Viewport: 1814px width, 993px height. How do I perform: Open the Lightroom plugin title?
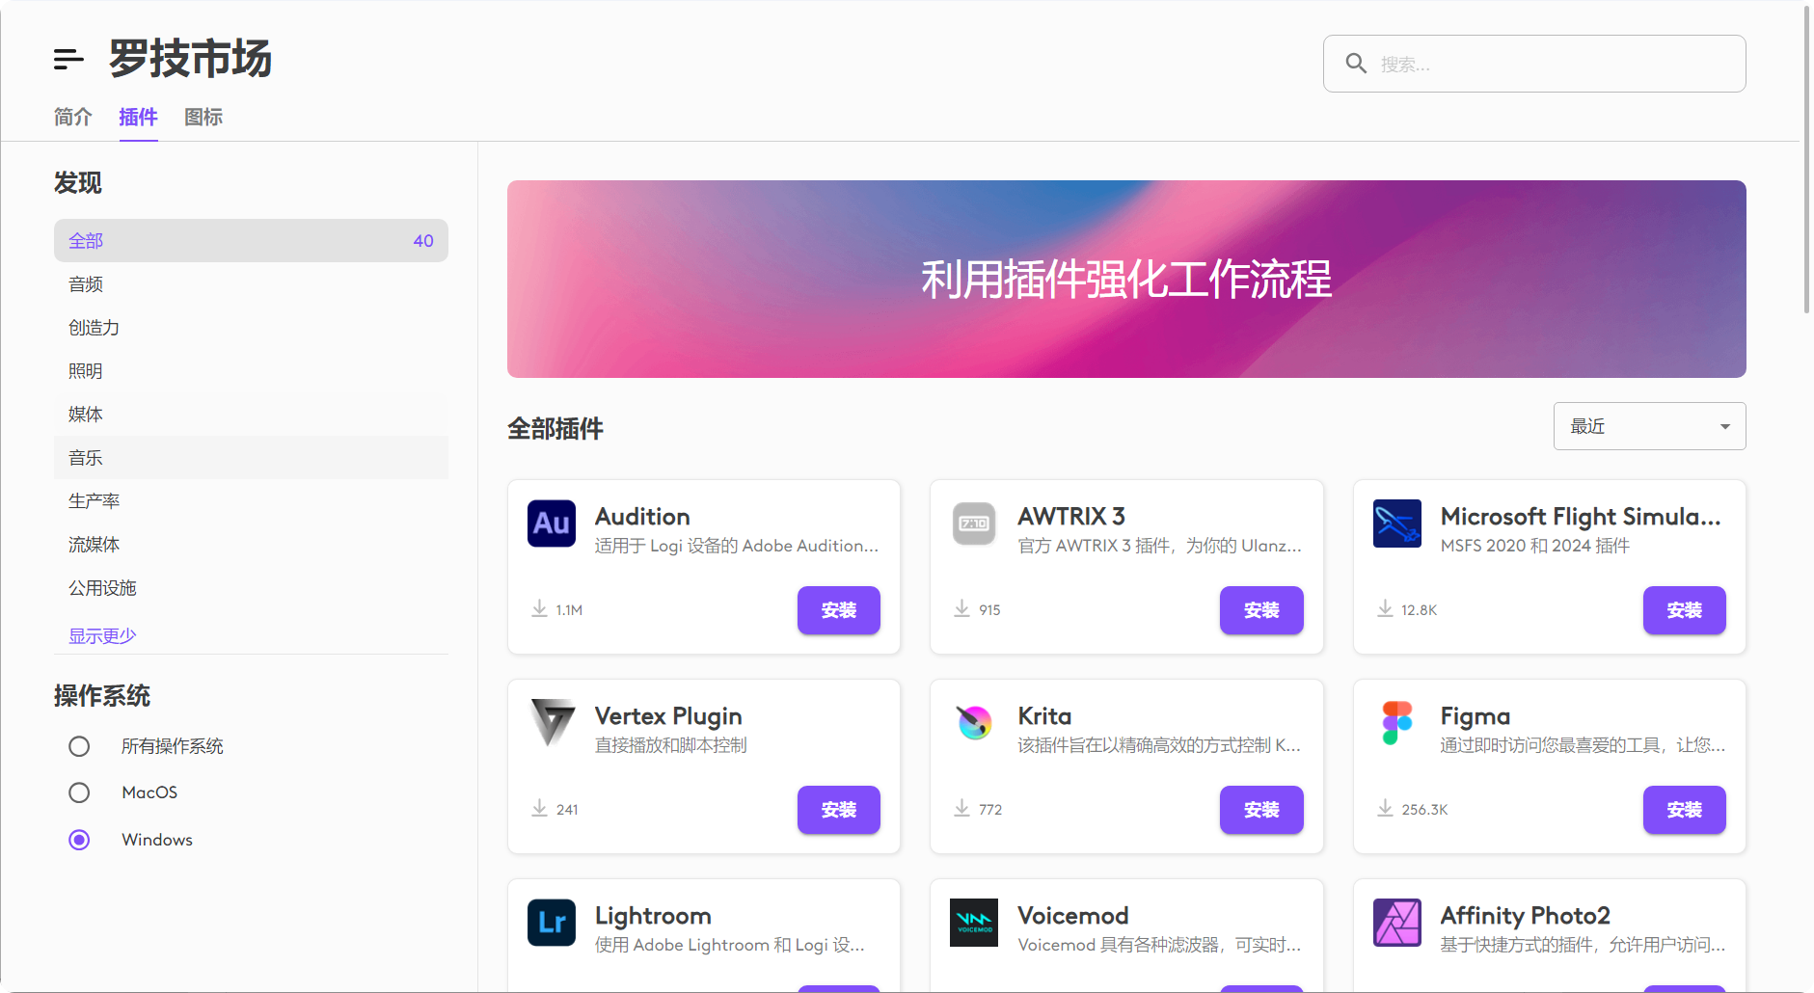[653, 916]
